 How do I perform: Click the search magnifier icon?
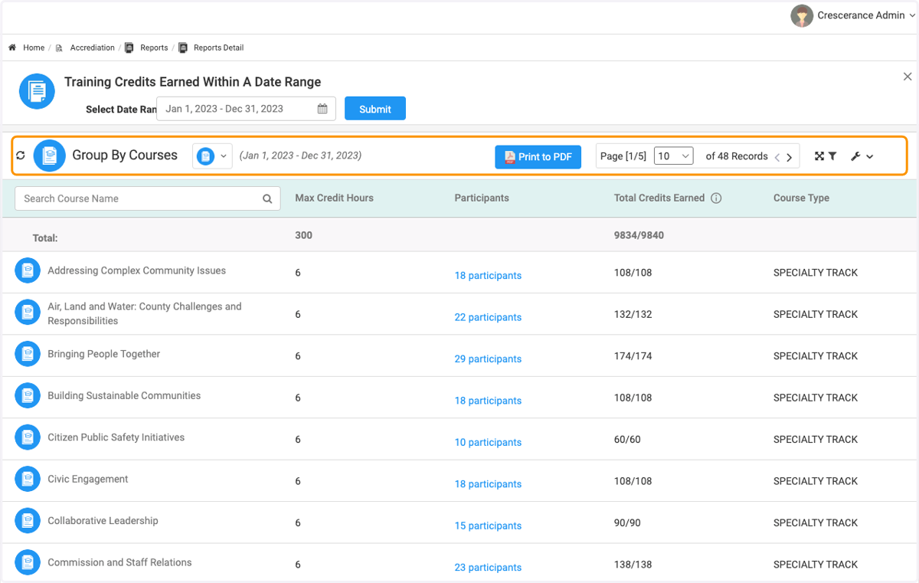tap(267, 199)
